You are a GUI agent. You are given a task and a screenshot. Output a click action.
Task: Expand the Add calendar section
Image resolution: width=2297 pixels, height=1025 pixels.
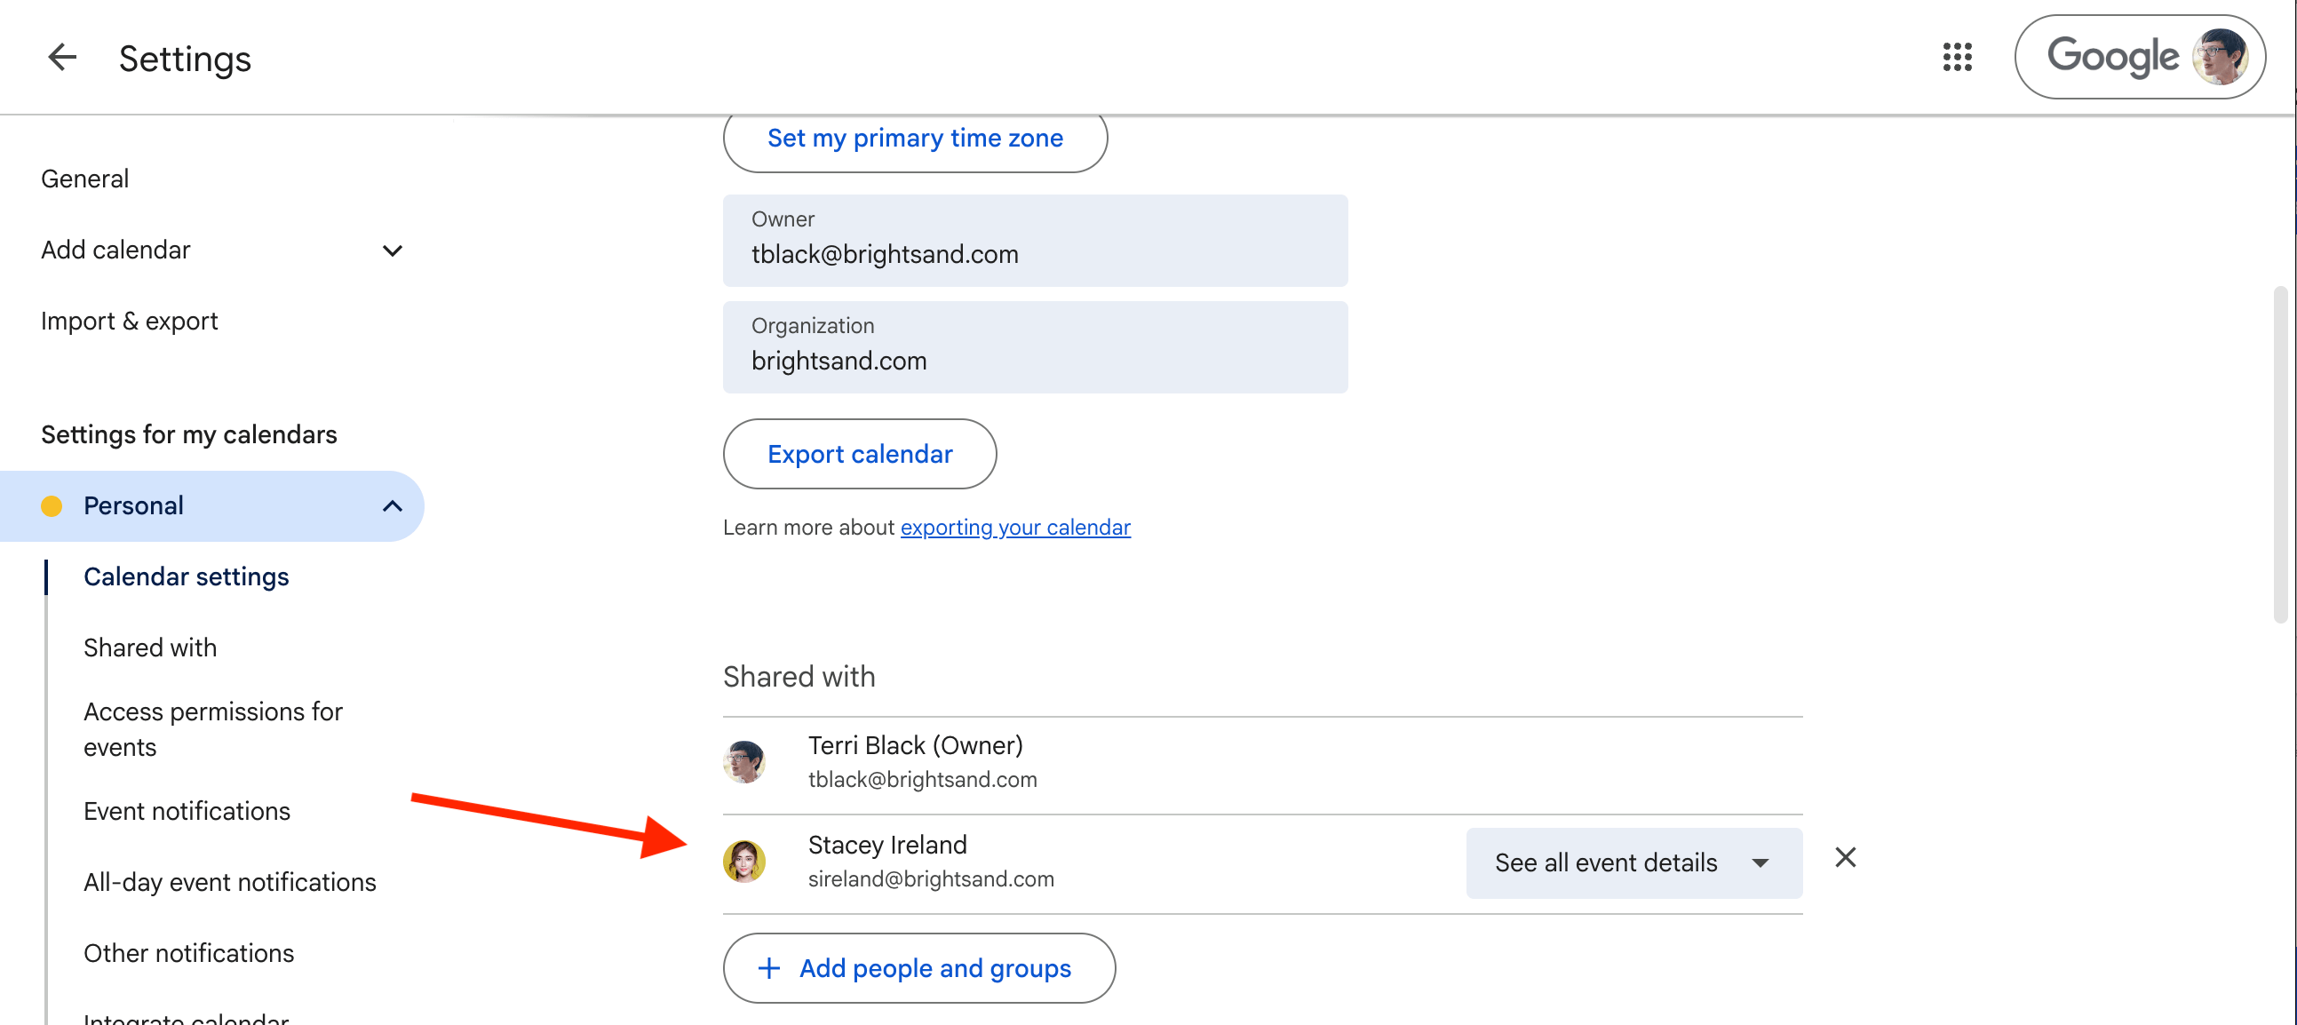coord(393,250)
